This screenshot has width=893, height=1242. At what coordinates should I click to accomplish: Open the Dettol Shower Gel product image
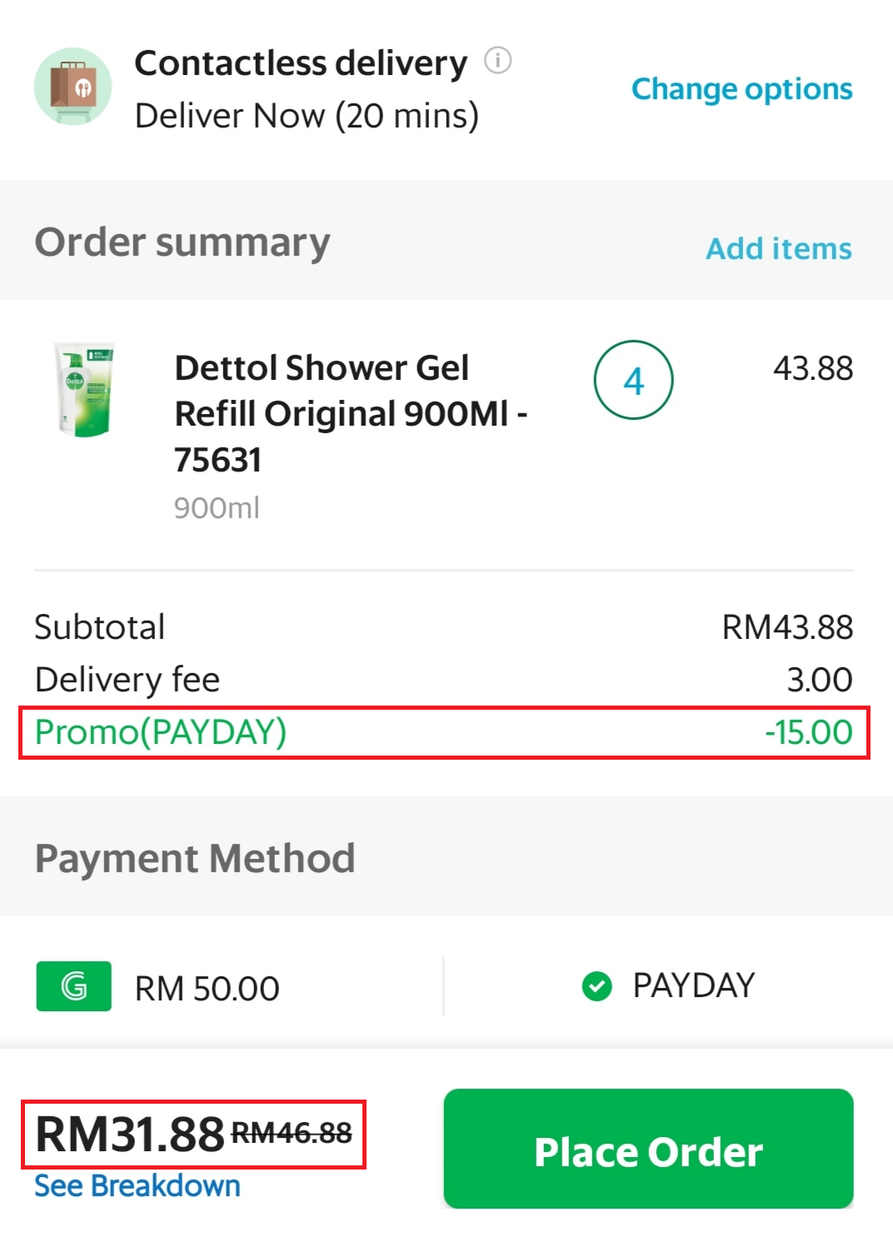[84, 390]
